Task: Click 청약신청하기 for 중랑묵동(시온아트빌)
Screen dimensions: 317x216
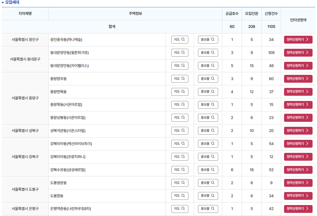Action: pos(298,105)
